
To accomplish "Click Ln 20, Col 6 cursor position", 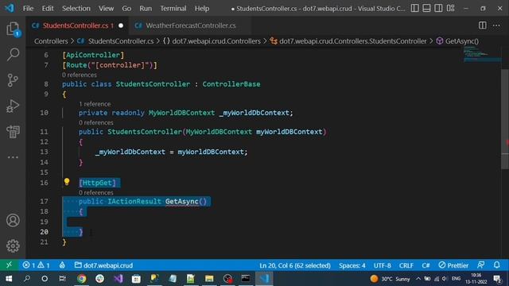I will [x=295, y=265].
